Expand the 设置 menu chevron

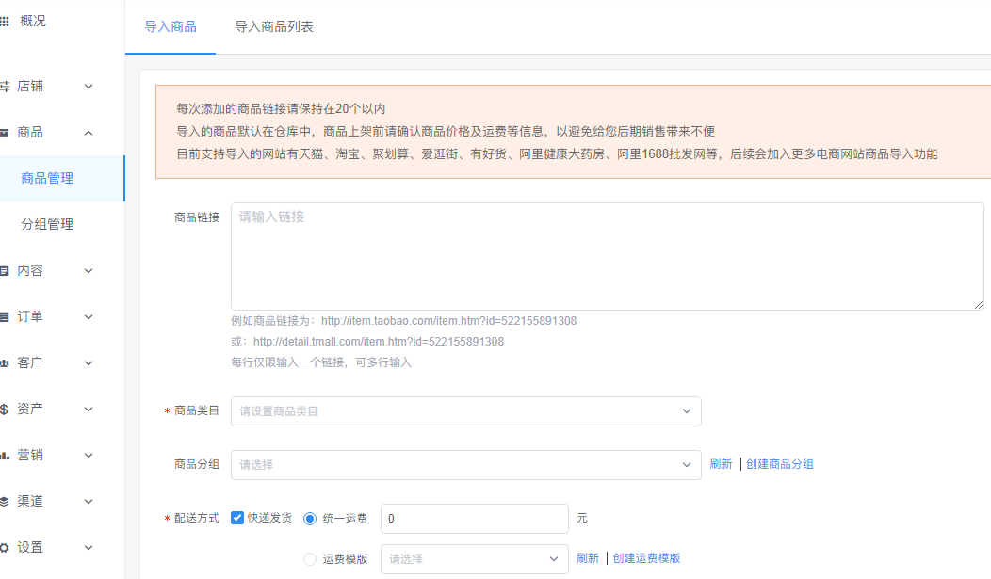(89, 547)
